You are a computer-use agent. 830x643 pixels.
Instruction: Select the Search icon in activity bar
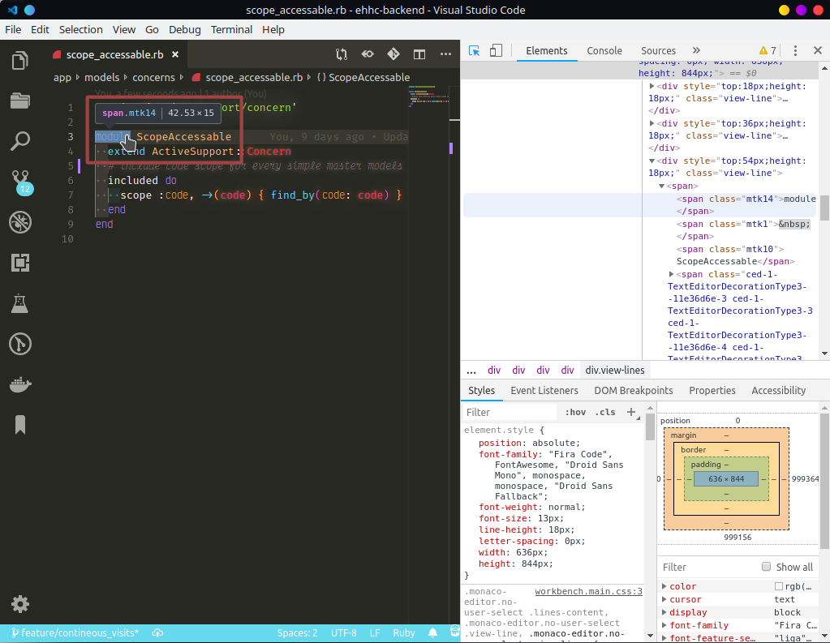(19, 141)
